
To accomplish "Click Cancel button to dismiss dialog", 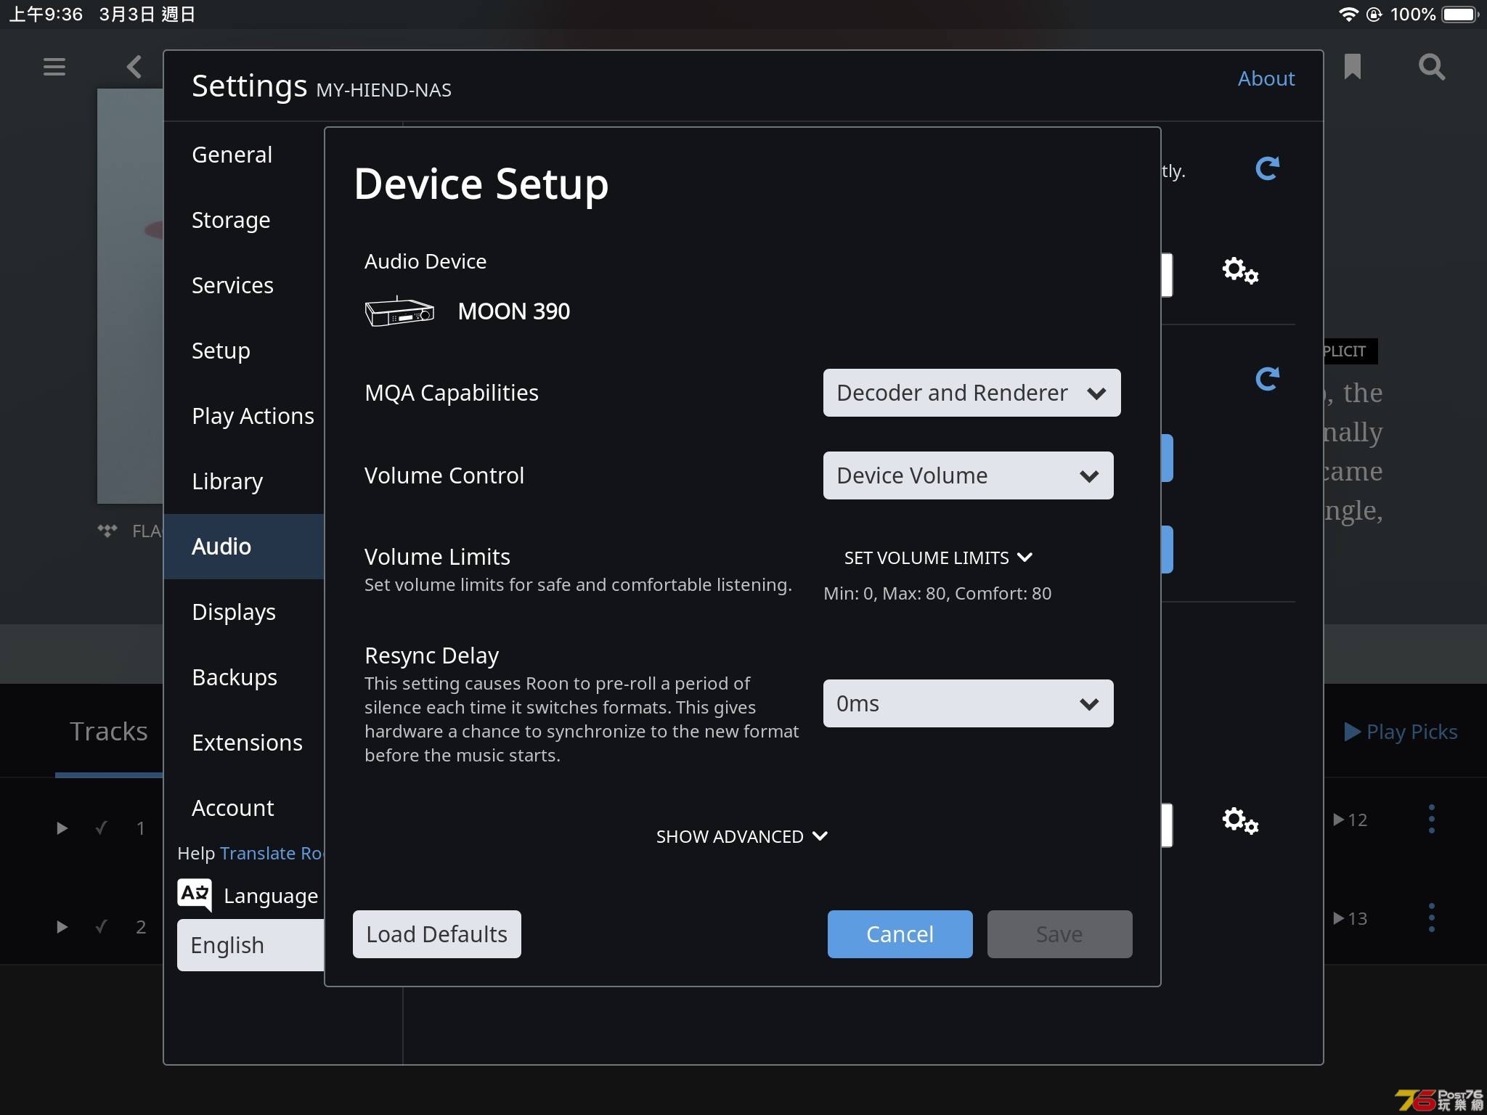I will click(899, 934).
